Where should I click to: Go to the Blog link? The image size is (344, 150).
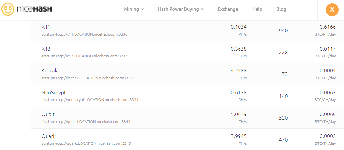tap(281, 9)
